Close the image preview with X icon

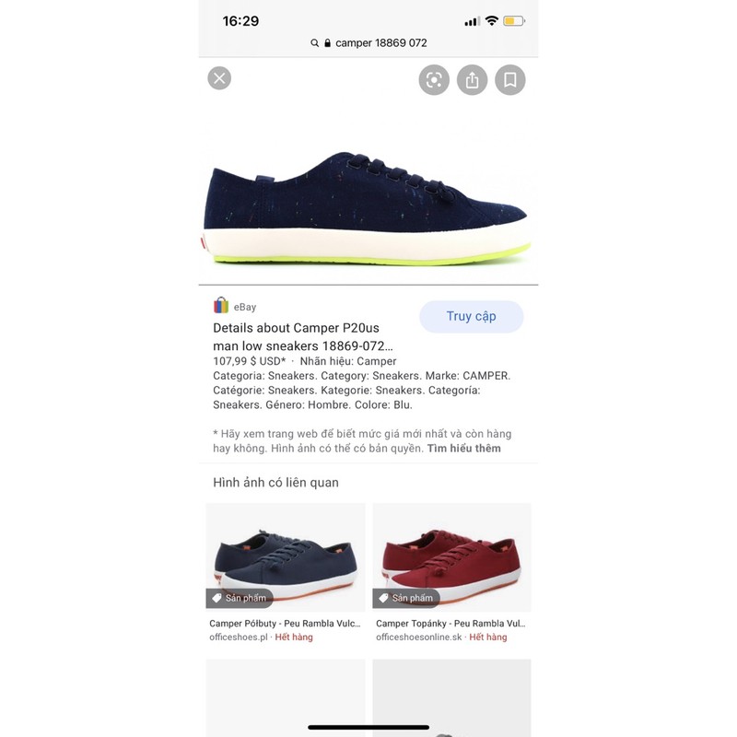pos(219,78)
